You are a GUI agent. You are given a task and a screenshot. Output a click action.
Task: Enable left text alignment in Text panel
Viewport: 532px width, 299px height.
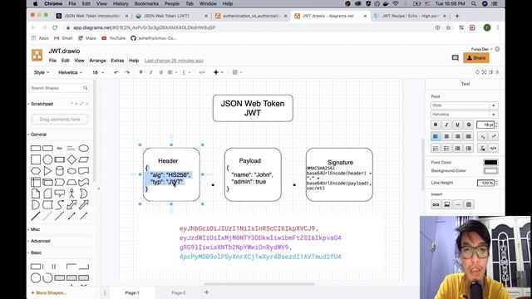[x=436, y=136]
